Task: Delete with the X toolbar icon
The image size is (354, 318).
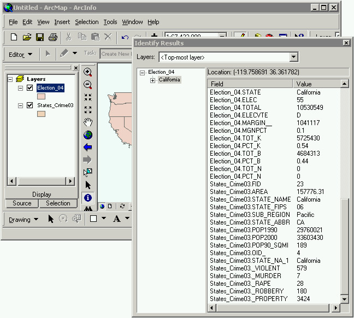Action: tap(108, 37)
